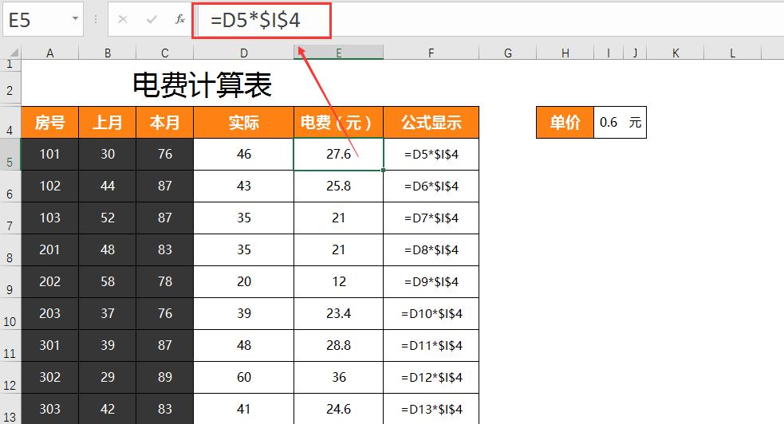Select row 12 header
Viewport: 784px width, 424px height.
pos(10,378)
